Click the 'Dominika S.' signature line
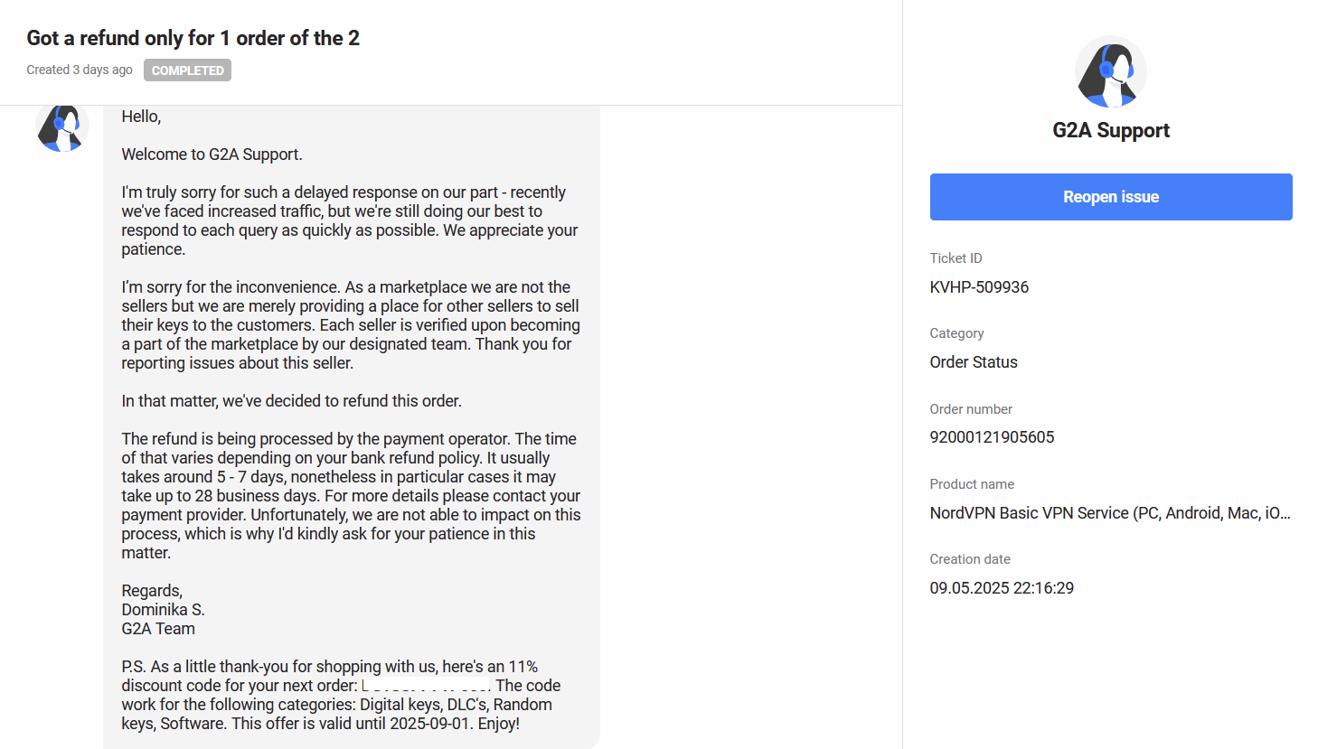The width and height of the screenshot is (1318, 749). click(164, 610)
